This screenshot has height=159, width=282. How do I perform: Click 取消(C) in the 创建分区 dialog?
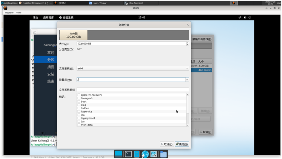pos(167,144)
